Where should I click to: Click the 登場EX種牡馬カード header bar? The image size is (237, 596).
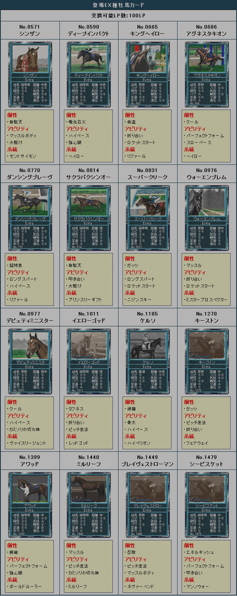[x=118, y=5]
